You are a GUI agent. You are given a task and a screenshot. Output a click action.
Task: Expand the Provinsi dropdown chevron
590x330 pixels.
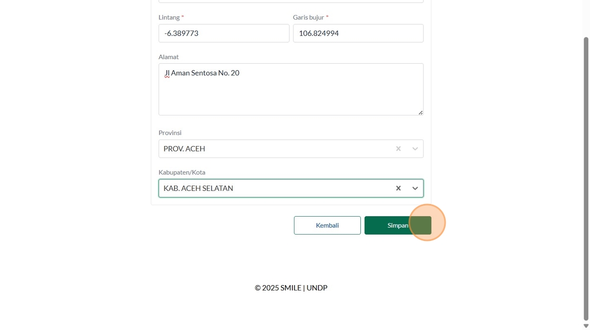[x=415, y=149]
